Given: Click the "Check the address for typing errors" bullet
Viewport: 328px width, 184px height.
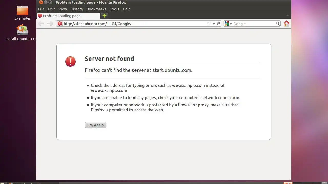Looking at the screenshot, I should point(158,88).
